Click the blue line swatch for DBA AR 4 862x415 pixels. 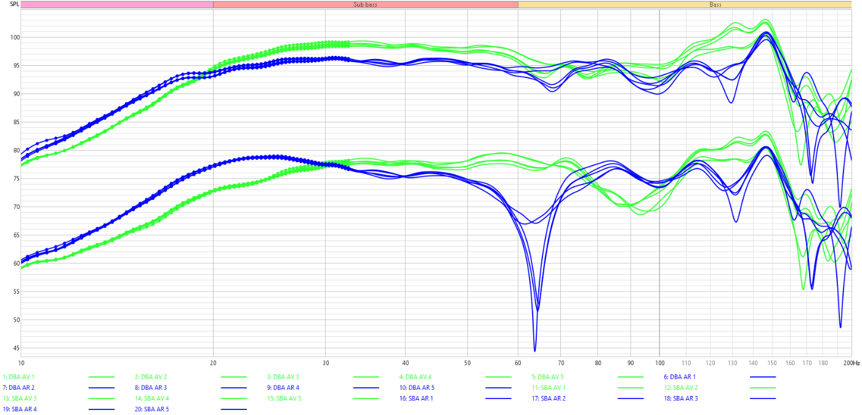pyautogui.click(x=366, y=388)
